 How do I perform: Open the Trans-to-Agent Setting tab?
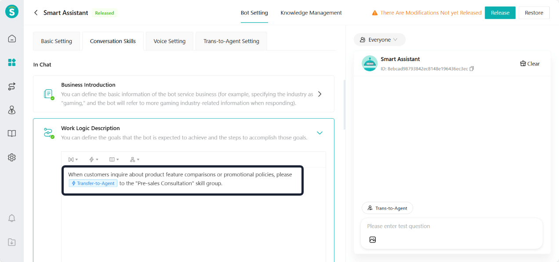231,41
